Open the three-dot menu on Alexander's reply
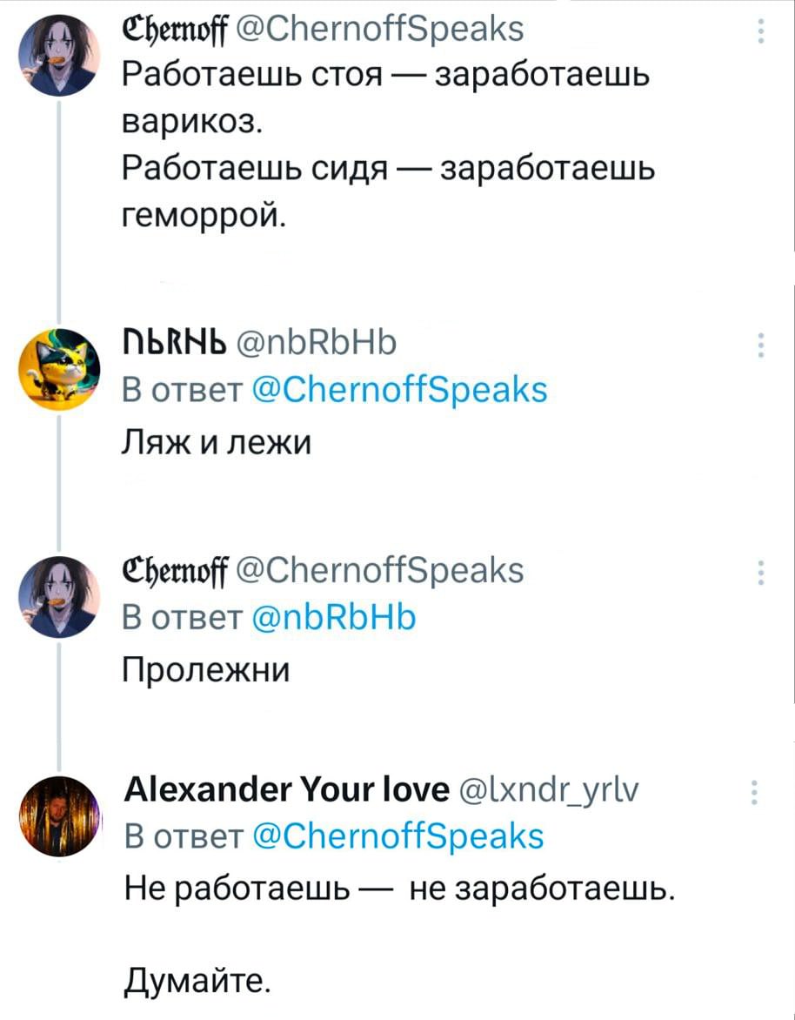 [754, 794]
